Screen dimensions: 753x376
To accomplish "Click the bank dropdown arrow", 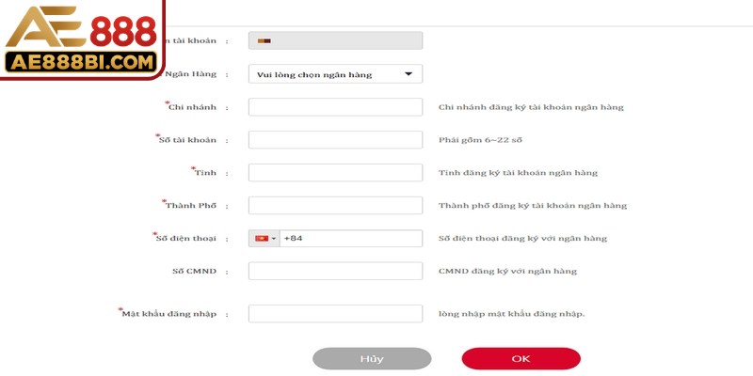I will point(409,74).
